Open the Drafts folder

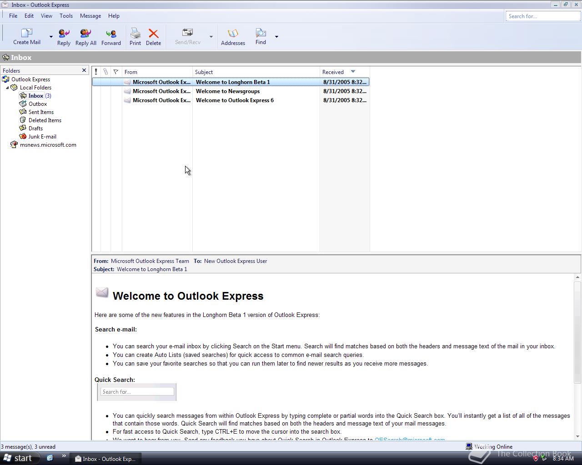coord(35,129)
